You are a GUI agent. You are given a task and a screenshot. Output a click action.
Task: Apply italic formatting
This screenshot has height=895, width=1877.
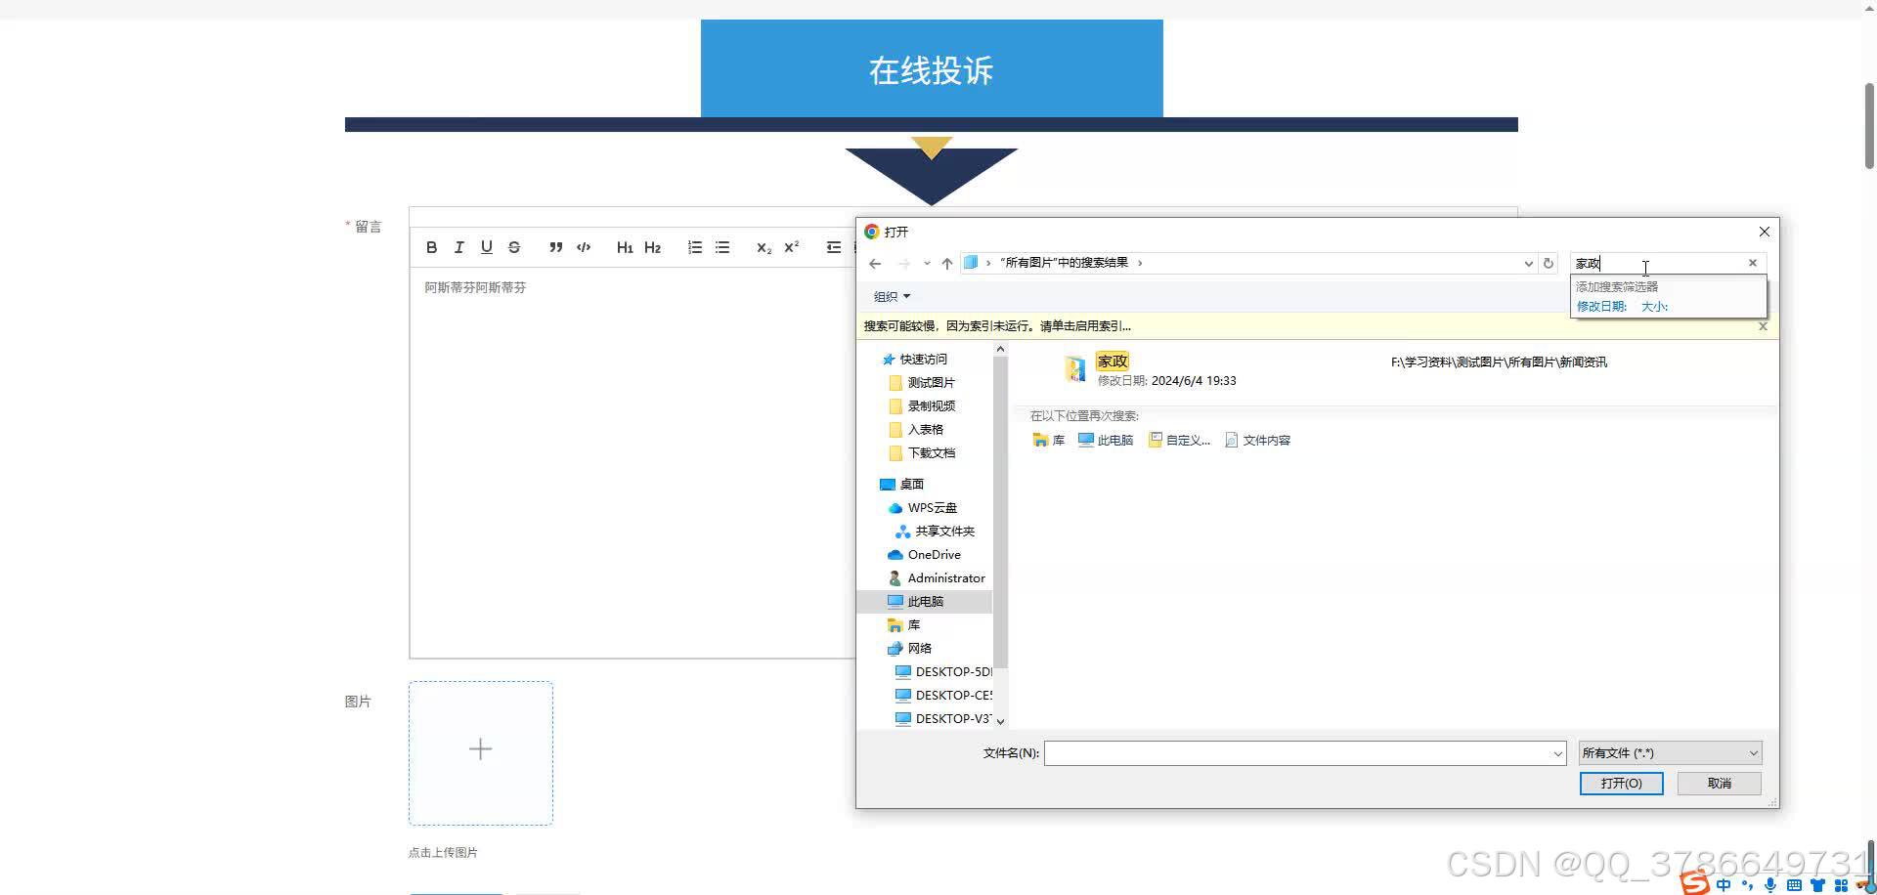[458, 247]
